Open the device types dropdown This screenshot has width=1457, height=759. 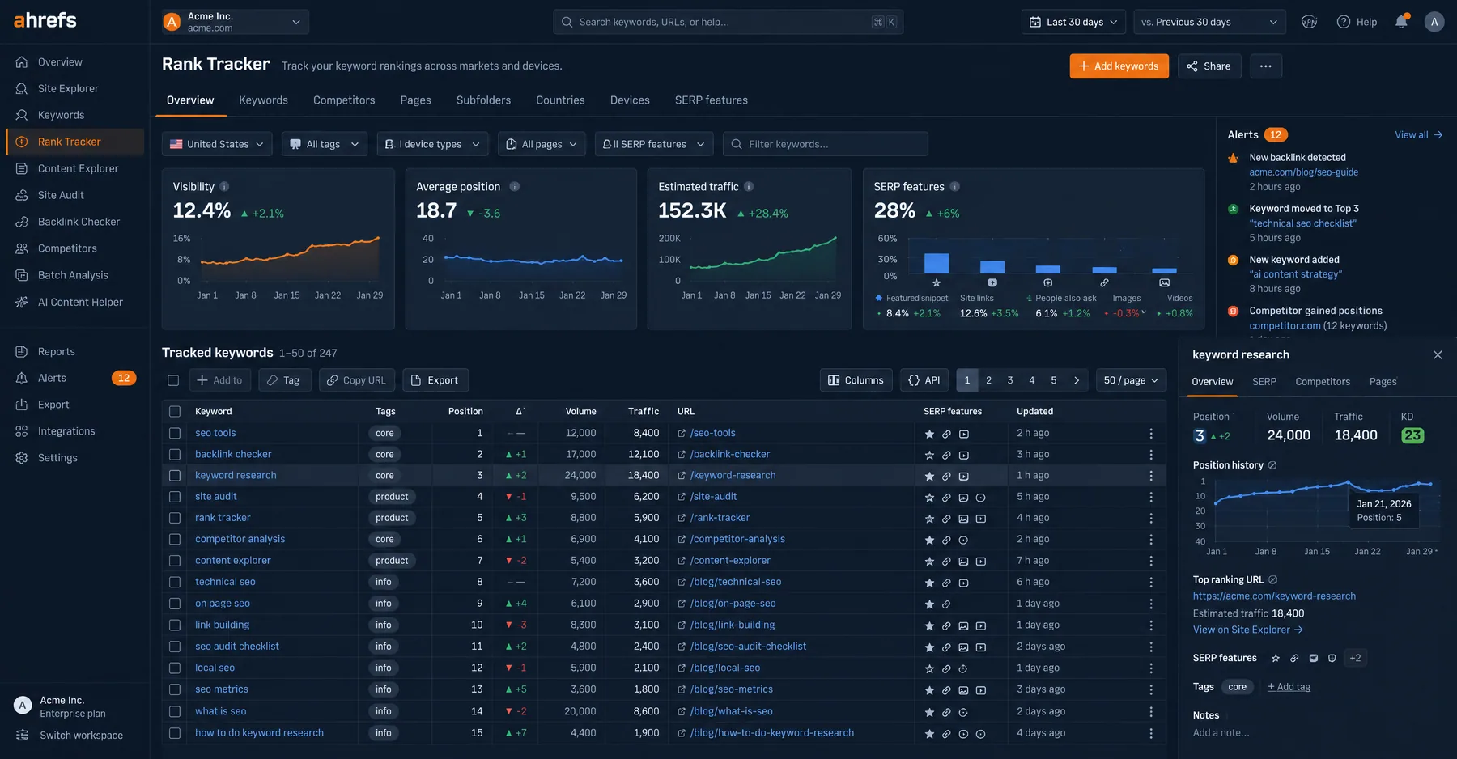tap(433, 144)
